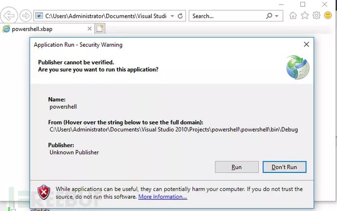This screenshot has height=211, width=337.
Task: Close the powershell.xbap tab
Action: tap(88, 29)
